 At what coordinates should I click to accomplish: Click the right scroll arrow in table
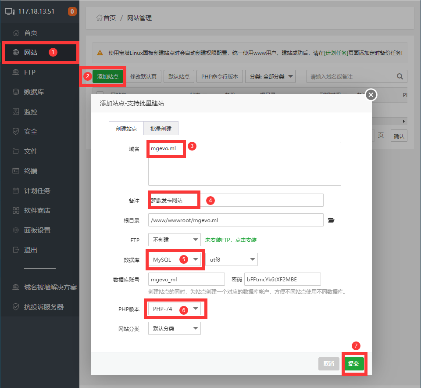point(404,122)
